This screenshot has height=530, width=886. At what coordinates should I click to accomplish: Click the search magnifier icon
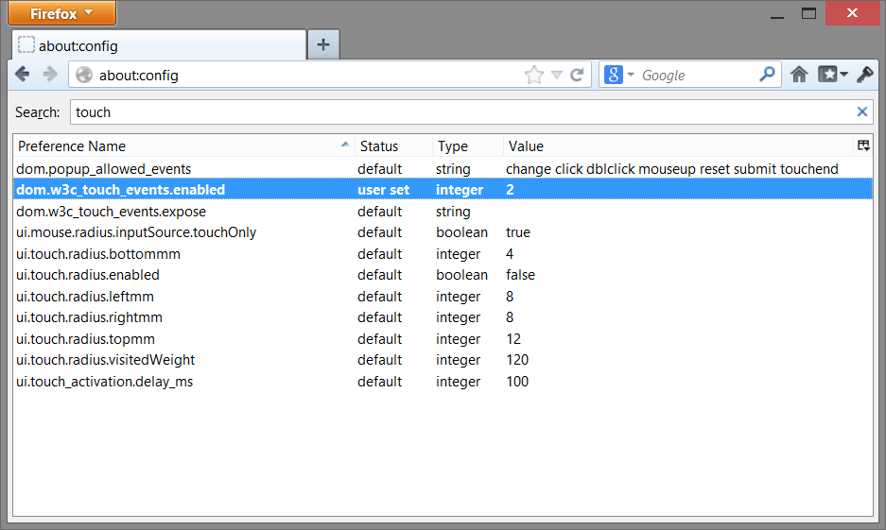pos(767,74)
